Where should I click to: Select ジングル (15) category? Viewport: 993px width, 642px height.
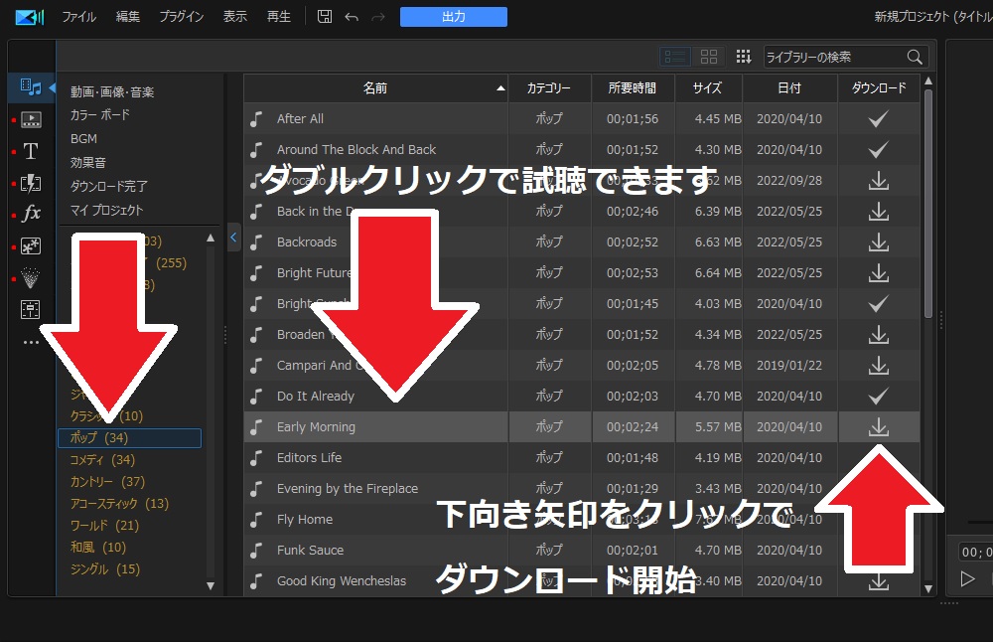[105, 569]
